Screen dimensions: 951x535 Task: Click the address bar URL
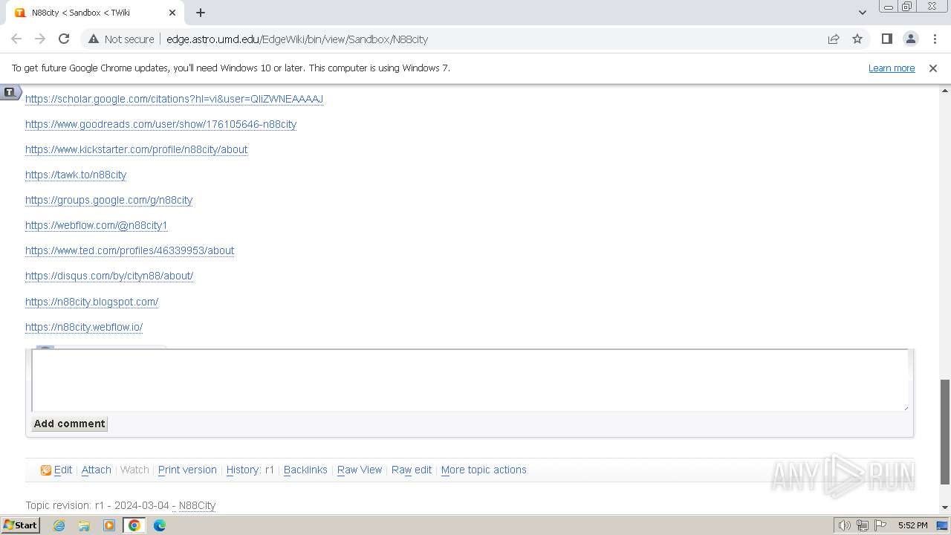297,39
